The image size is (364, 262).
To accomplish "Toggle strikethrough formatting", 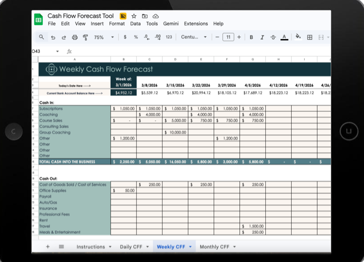I will pos(273,37).
